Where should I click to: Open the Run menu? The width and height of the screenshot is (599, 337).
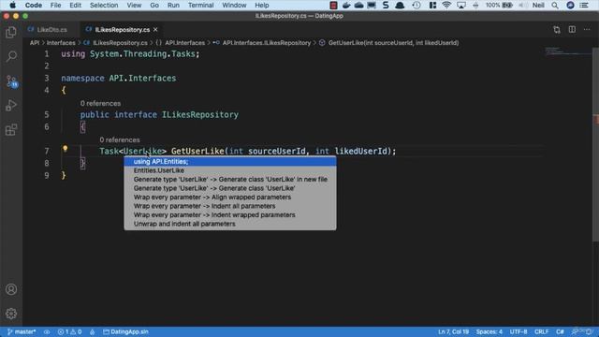point(173,5)
